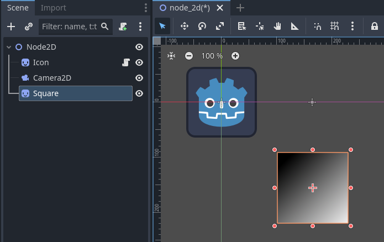This screenshot has height=242, width=384.
Task: Switch to the Import tab
Action: click(54, 8)
